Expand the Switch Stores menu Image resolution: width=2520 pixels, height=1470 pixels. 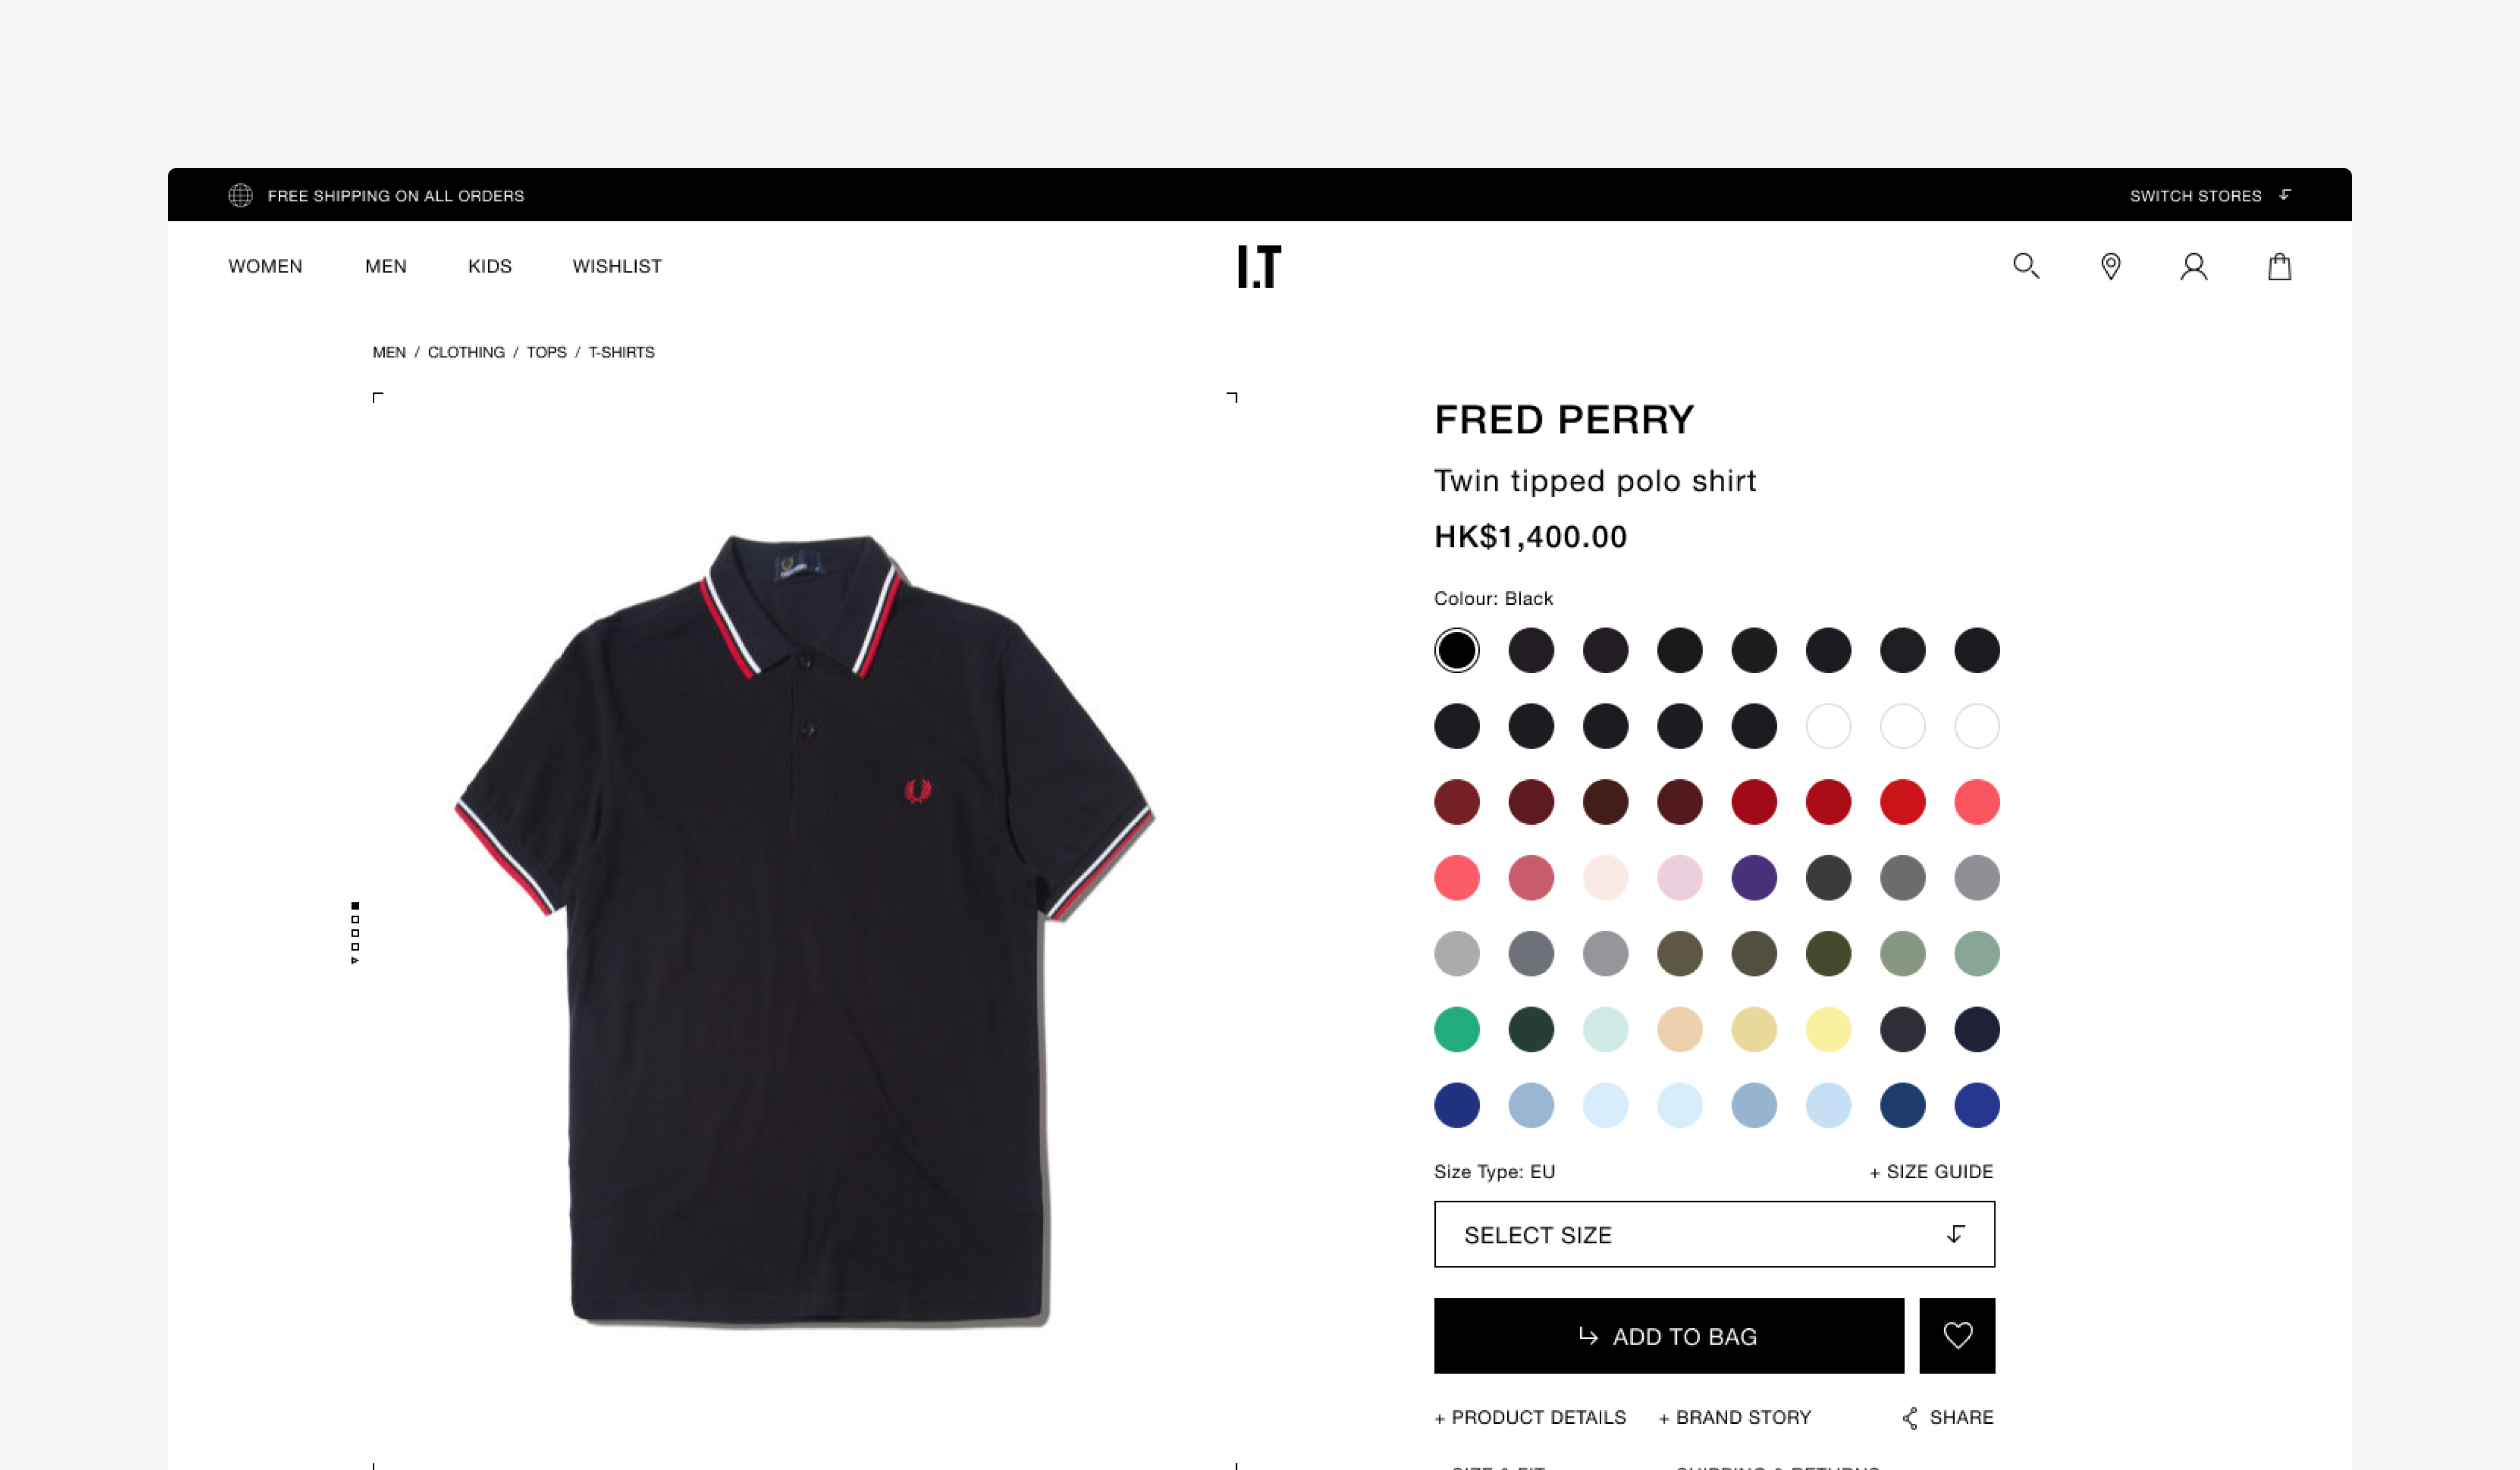tap(2210, 195)
